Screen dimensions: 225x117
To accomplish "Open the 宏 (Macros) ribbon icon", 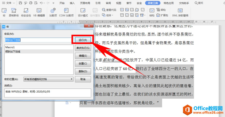I will pos(4,12).
